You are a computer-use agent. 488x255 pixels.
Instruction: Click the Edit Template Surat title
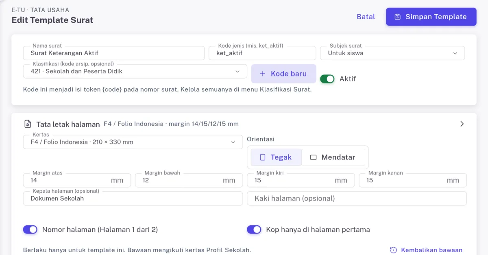coord(52,20)
